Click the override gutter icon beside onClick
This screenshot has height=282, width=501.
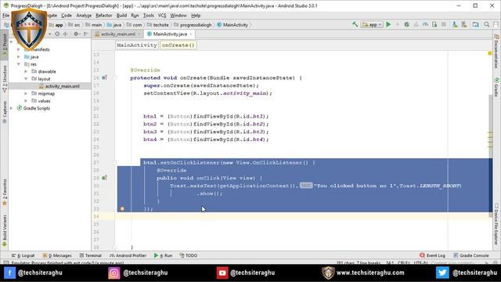(x=104, y=178)
